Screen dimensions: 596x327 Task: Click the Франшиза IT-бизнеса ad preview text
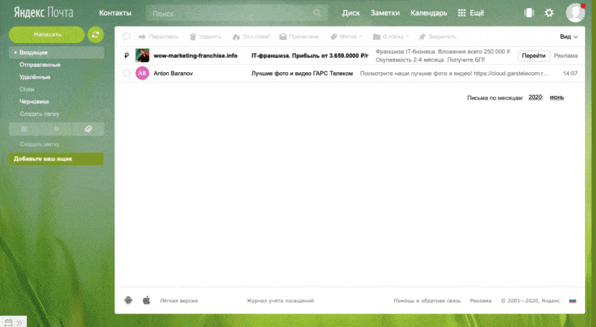click(x=443, y=56)
